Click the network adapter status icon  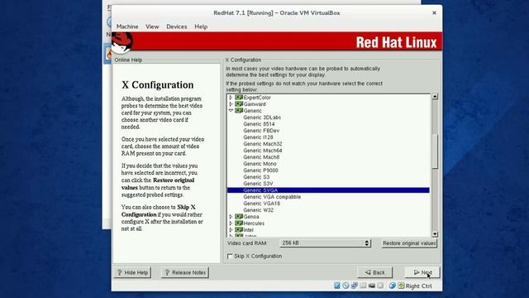[355, 286]
